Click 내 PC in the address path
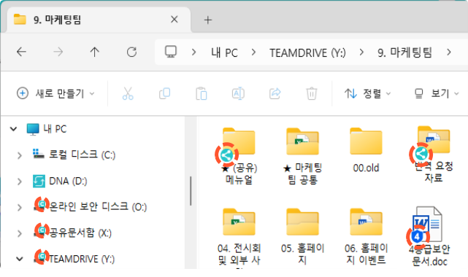Screen dimensions: 468x277 224,52
